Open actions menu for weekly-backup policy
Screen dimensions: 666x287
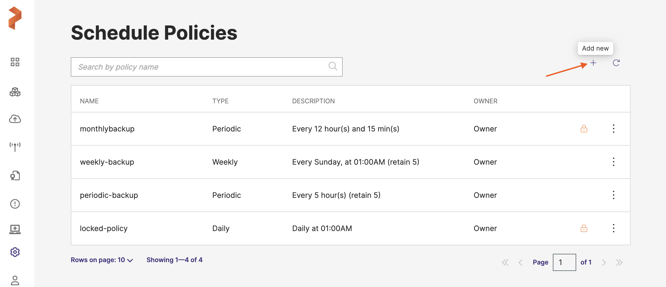click(x=613, y=162)
